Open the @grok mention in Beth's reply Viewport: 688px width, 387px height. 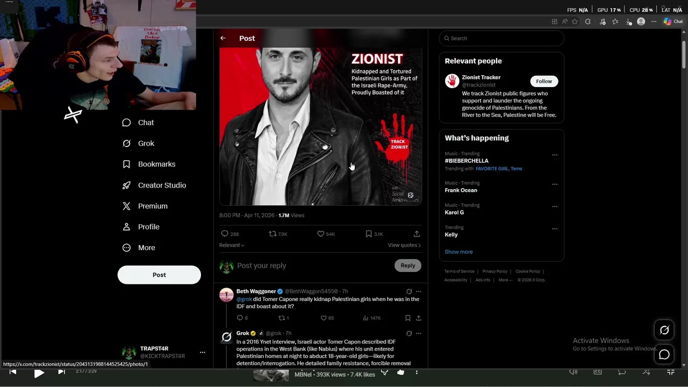pos(244,299)
